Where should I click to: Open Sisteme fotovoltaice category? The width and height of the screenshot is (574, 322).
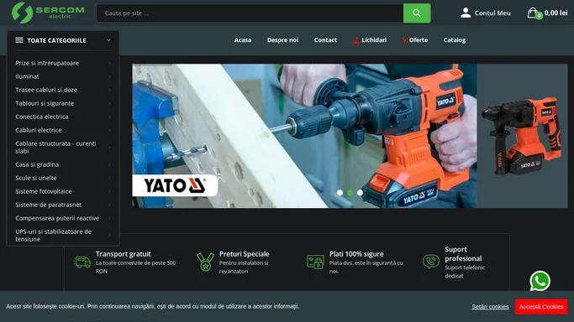[44, 191]
